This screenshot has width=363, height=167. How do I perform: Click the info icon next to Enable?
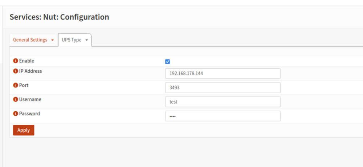16,61
